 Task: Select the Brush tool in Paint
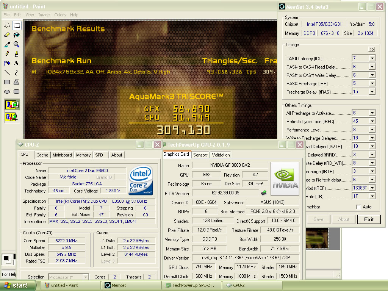(17, 54)
